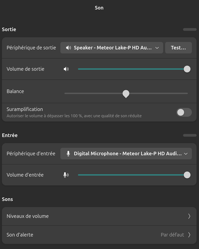
Task: Click the input level indicator beside Entrée
Action: pyautogui.click(x=190, y=135)
